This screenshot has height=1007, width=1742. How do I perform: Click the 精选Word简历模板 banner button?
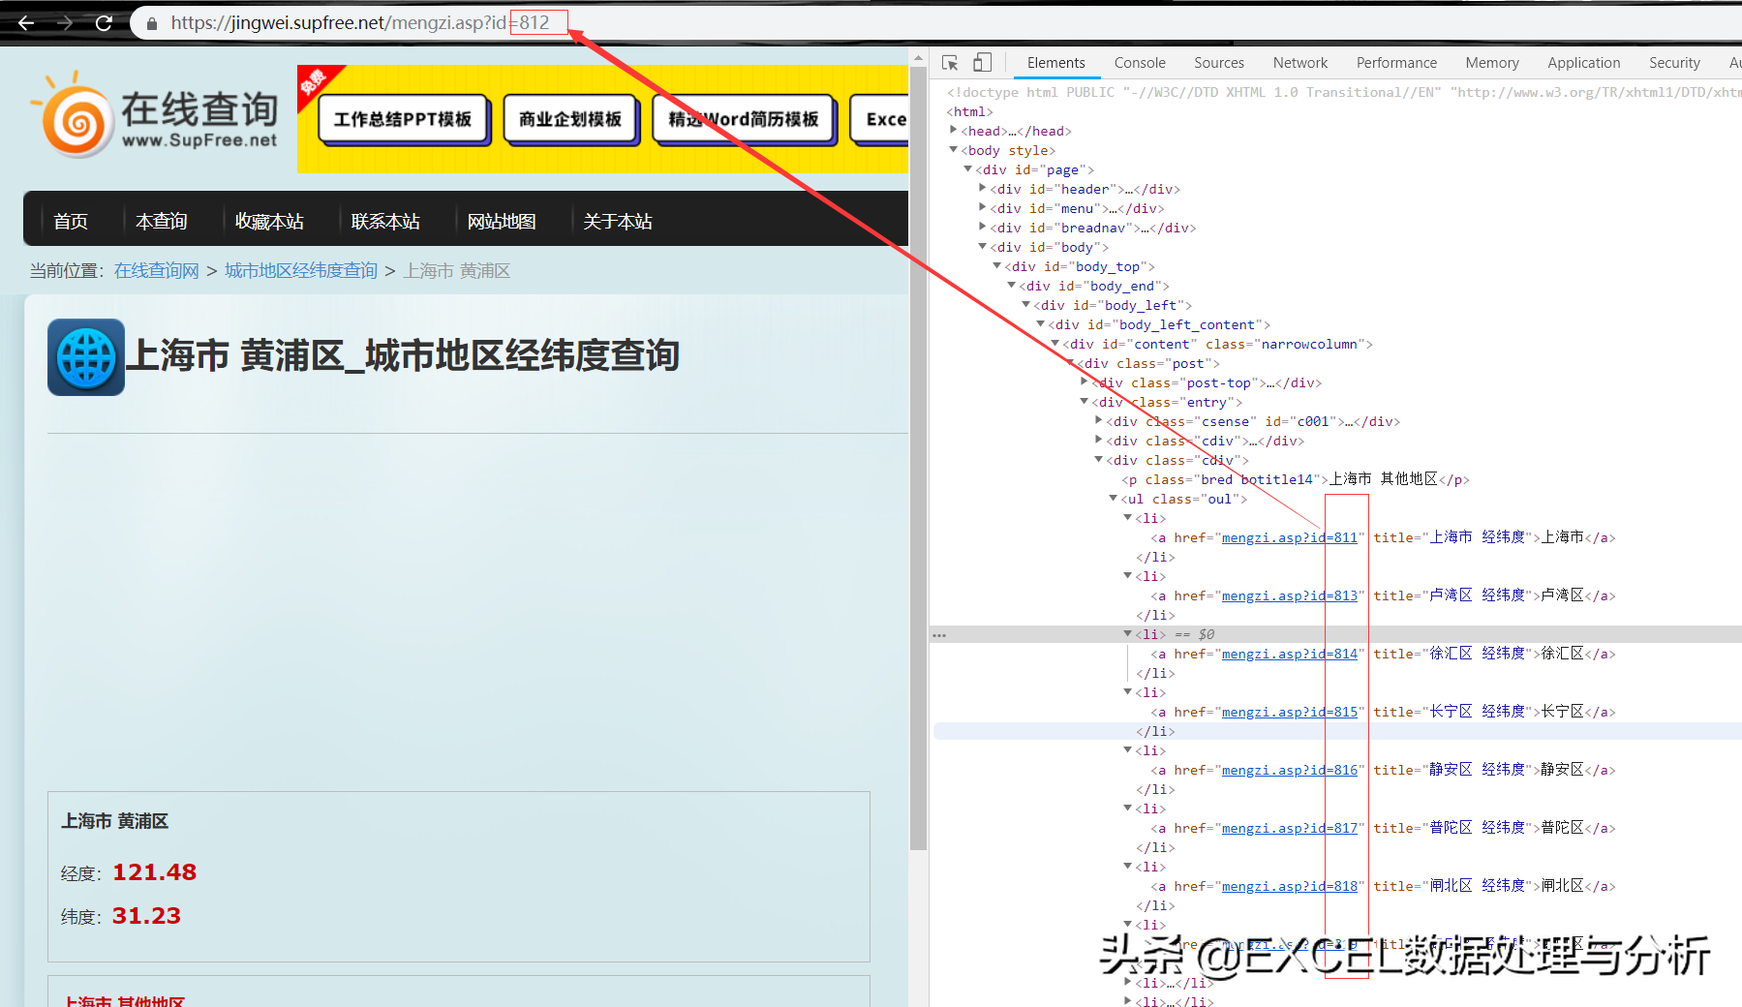744,120
